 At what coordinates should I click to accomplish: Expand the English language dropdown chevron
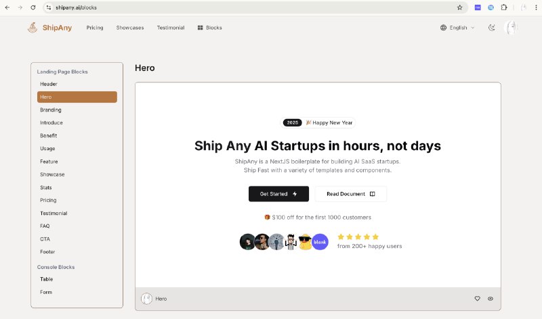[473, 28]
